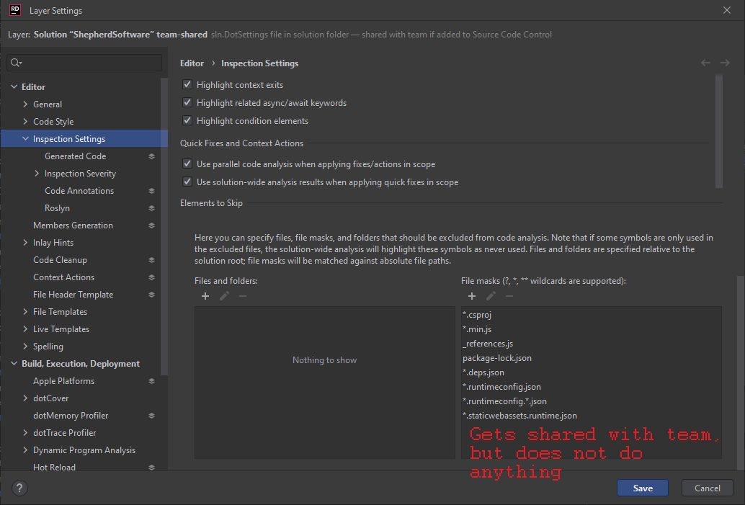Save the layer settings

pyautogui.click(x=643, y=488)
